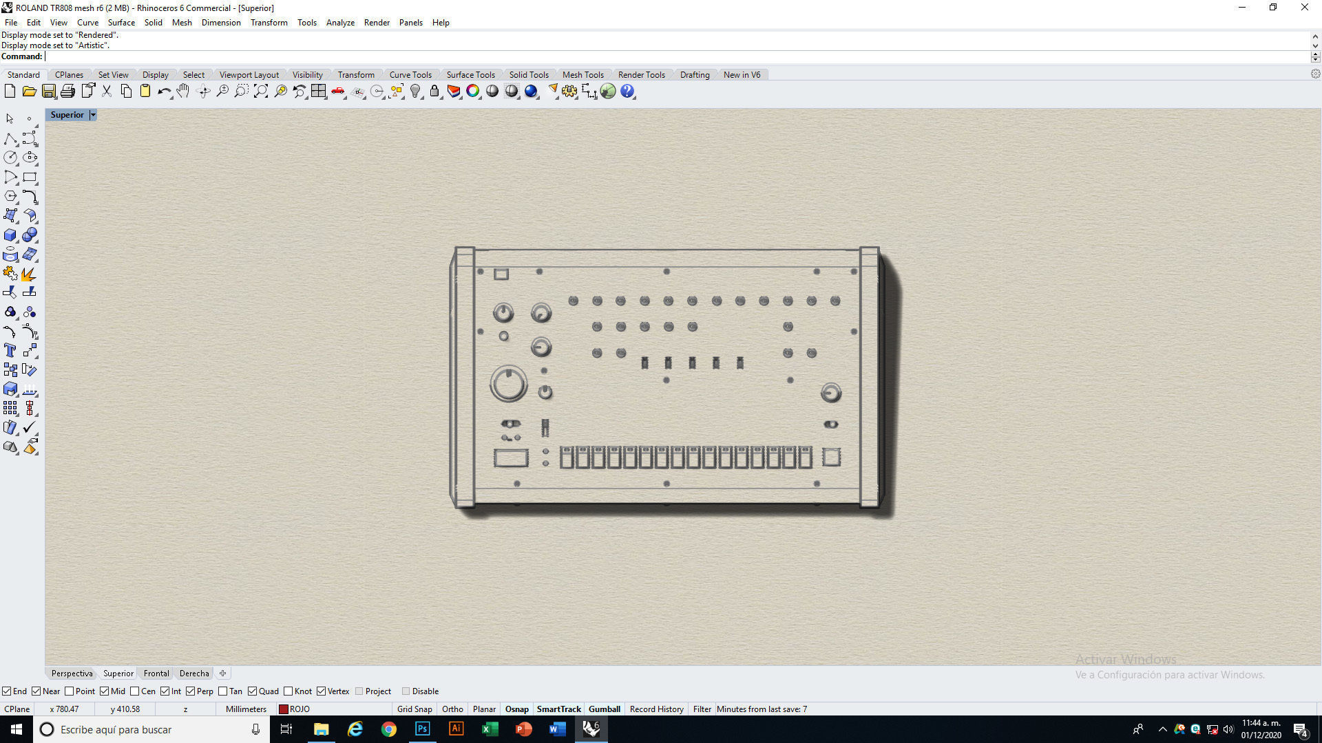Viewport: 1322px width, 743px height.
Task: Open the CPlane coordinate selector
Action: (17, 709)
